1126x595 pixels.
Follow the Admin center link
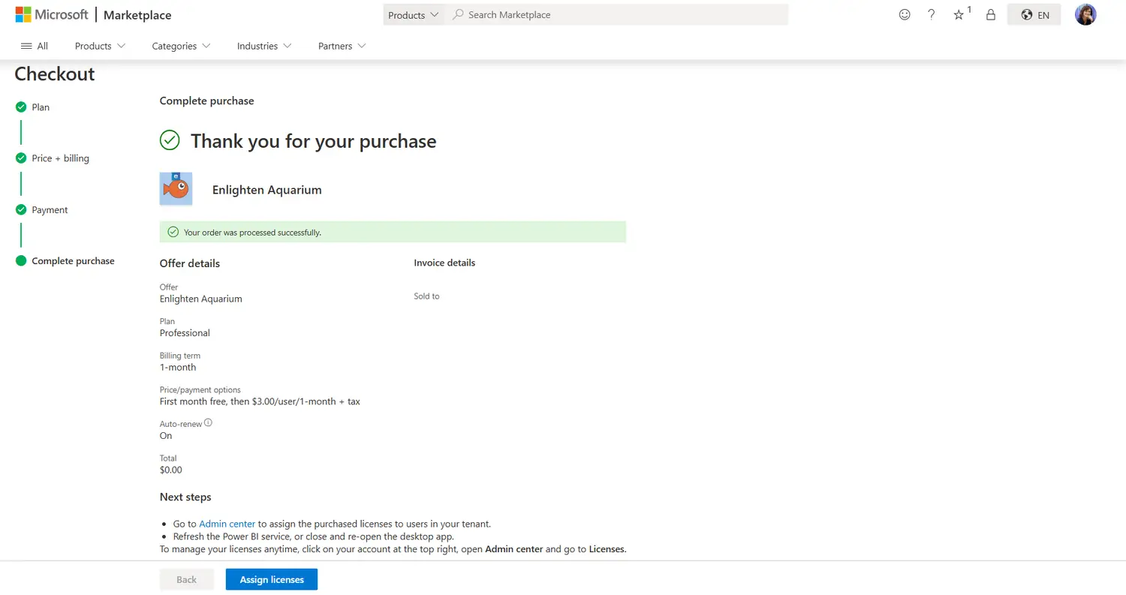click(227, 524)
